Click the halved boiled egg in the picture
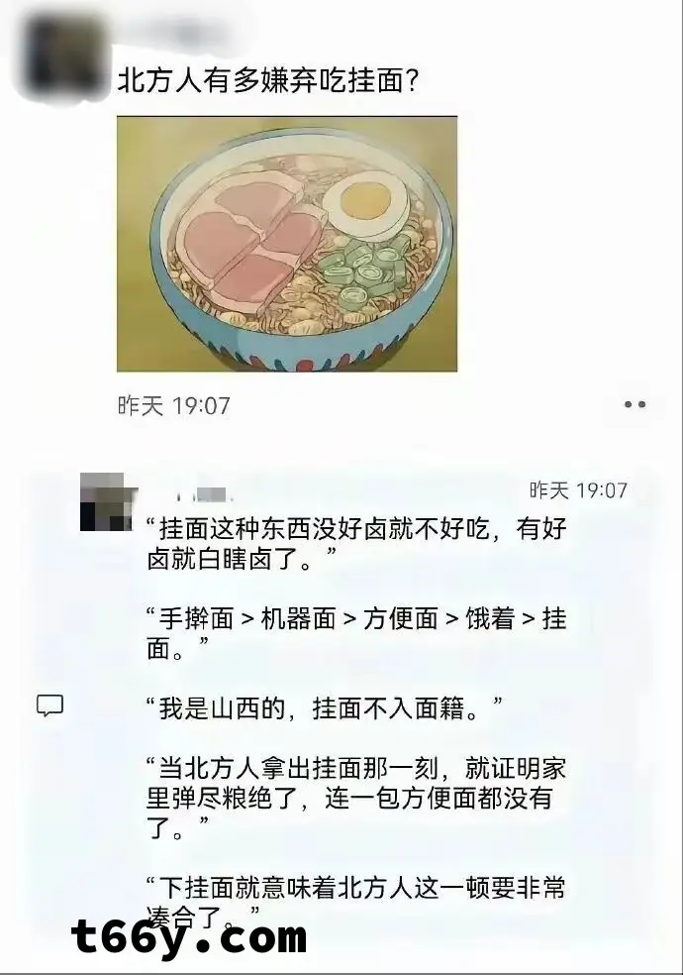The width and height of the screenshot is (683, 975). [366, 203]
